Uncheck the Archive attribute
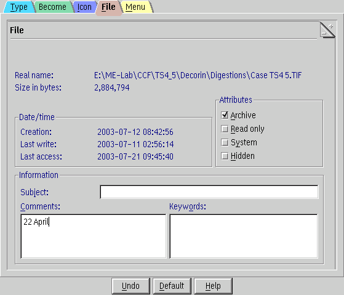Screen dimensions: 344x295 click(225, 115)
